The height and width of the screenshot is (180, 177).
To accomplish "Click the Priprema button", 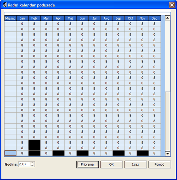I will pyautogui.click(x=88, y=164).
